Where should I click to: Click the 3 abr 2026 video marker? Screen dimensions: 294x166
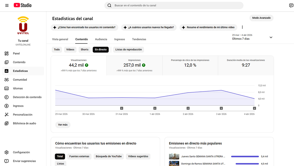point(221,108)
